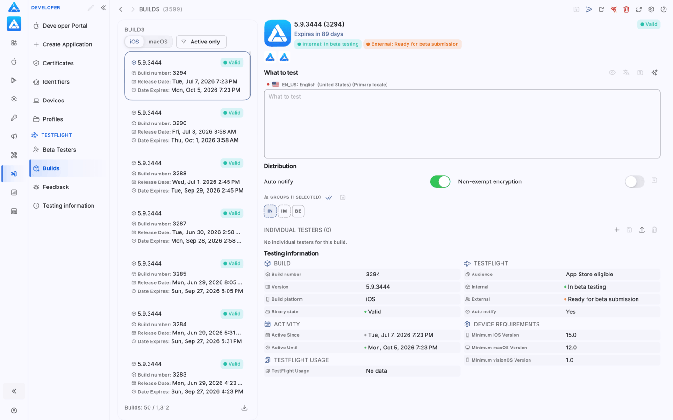673x420 pixels.
Task: Select build number 3290
Action: [x=187, y=126]
